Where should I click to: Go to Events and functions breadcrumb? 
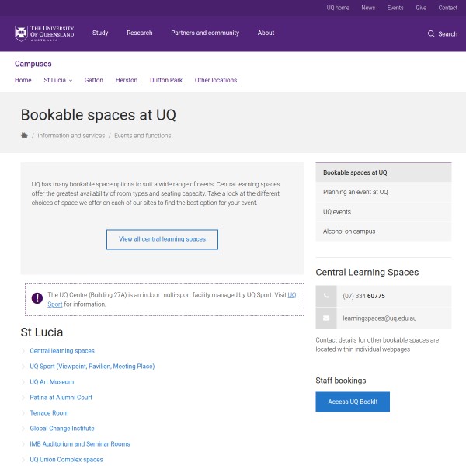[143, 135]
